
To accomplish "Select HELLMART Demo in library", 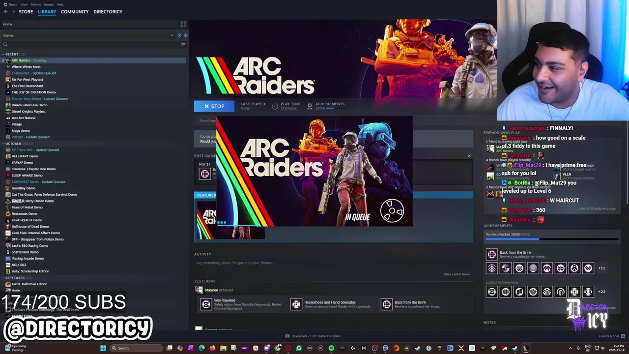I will (x=25, y=156).
